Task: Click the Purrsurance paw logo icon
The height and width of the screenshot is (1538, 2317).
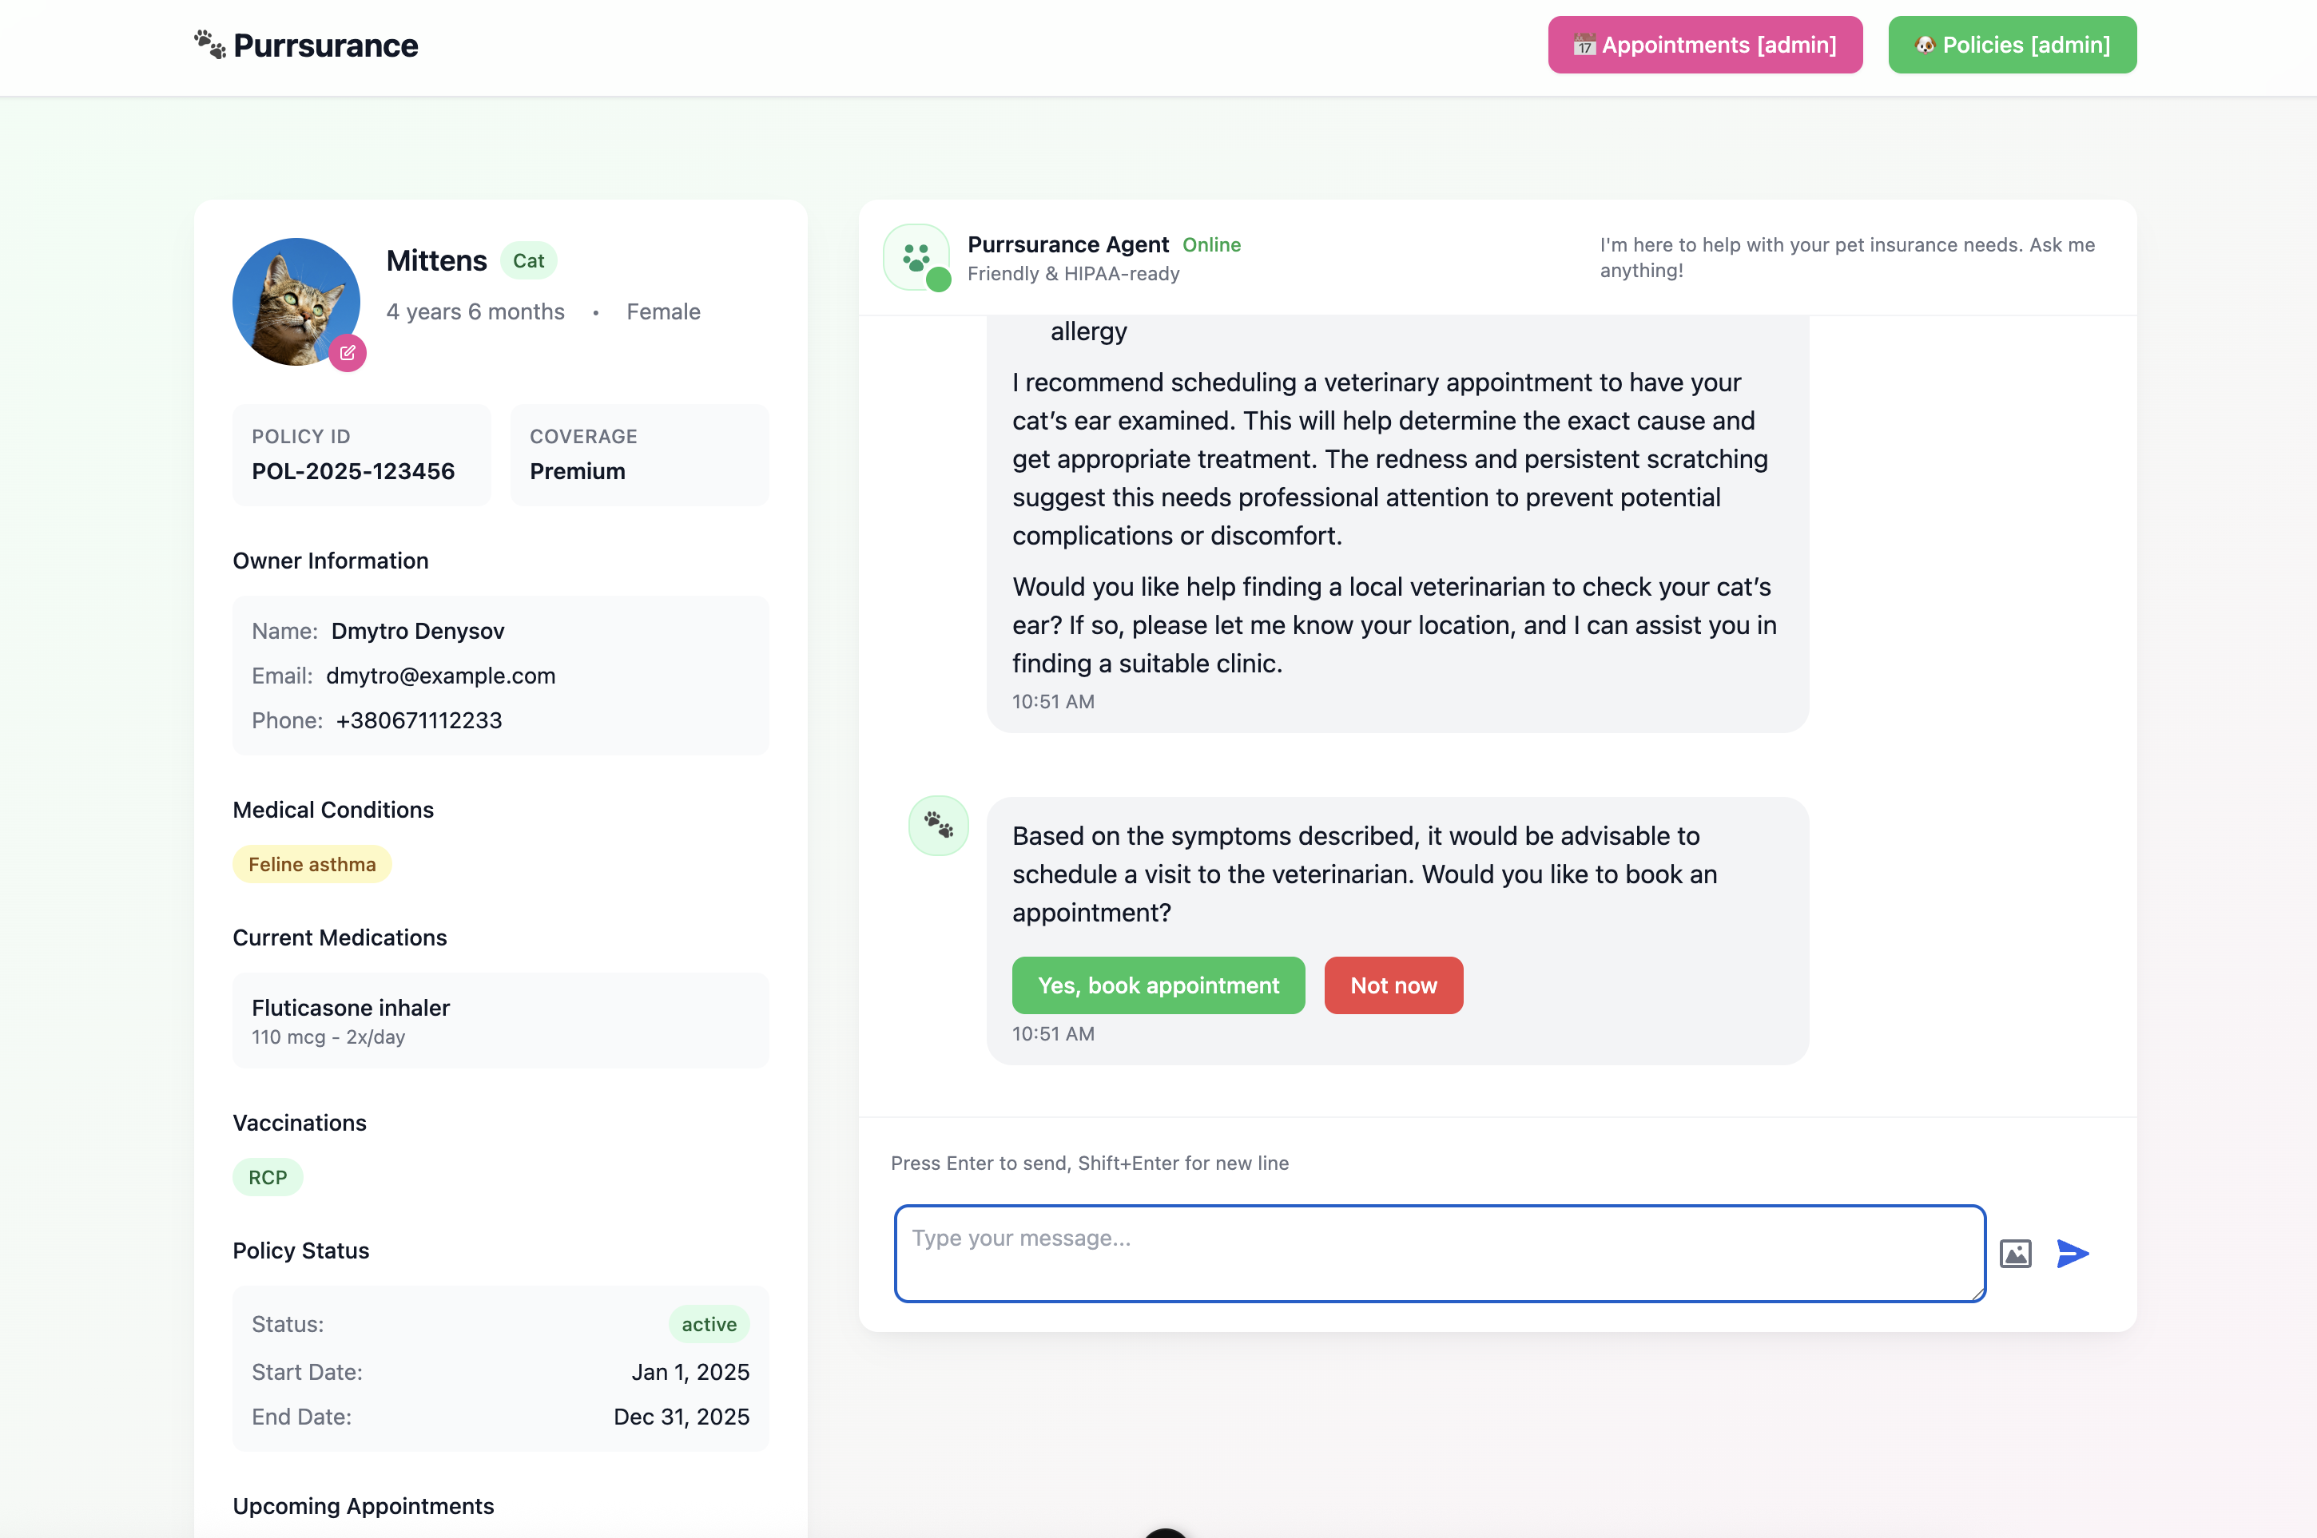Action: click(x=209, y=44)
